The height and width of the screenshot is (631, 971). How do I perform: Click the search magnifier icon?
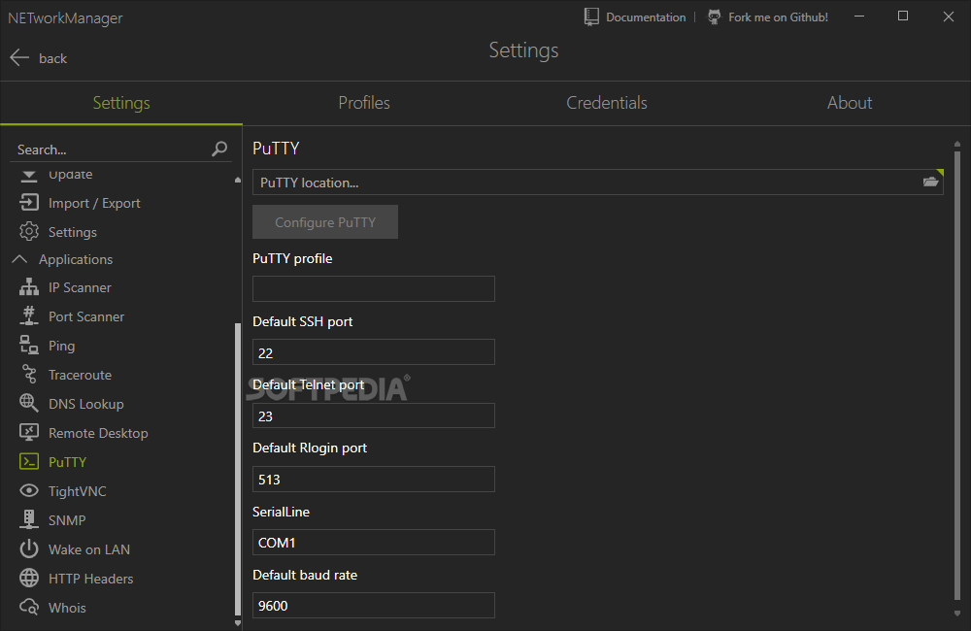point(219,149)
